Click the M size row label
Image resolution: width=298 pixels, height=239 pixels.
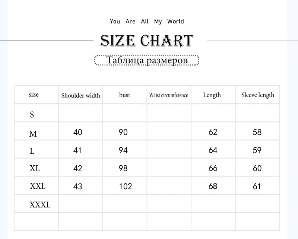pos(33,134)
